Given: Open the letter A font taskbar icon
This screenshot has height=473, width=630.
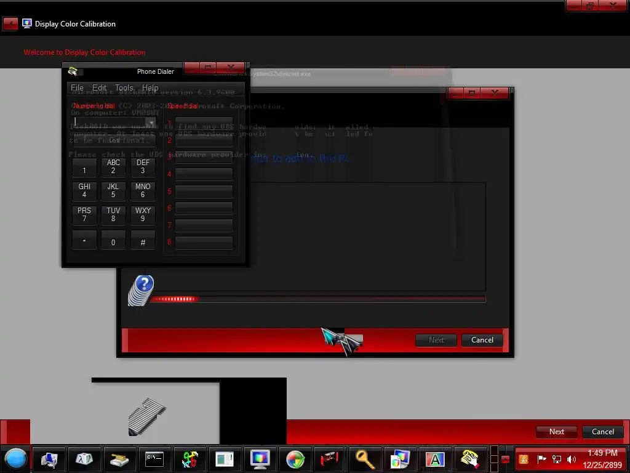Looking at the screenshot, I should [x=435, y=459].
